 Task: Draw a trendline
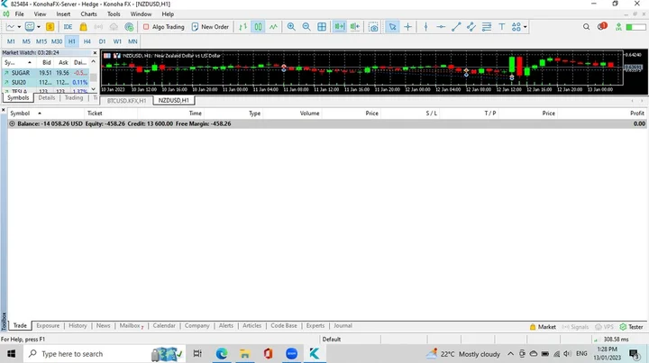(456, 27)
